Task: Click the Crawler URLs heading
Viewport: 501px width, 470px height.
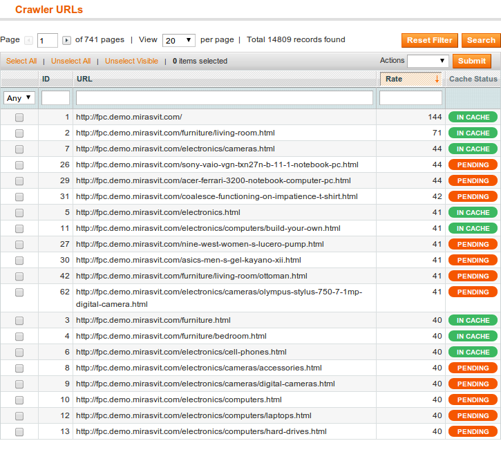Action: pos(49,10)
